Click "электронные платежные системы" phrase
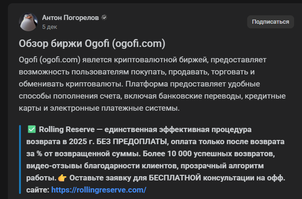 click(127, 109)
